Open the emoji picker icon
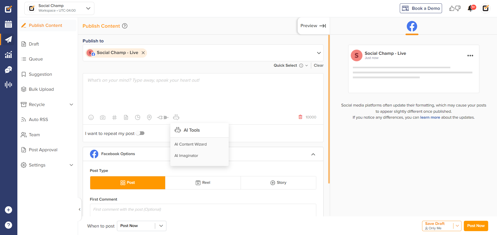The image size is (497, 235). click(91, 117)
